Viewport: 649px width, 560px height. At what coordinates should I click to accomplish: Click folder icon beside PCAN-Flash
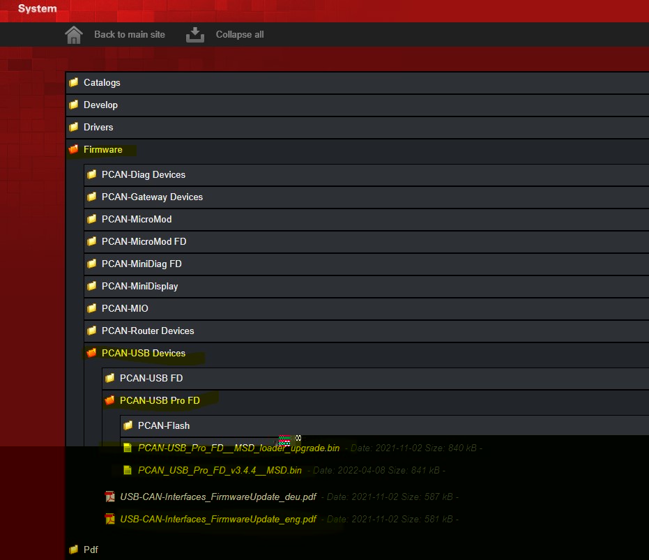[x=128, y=425]
